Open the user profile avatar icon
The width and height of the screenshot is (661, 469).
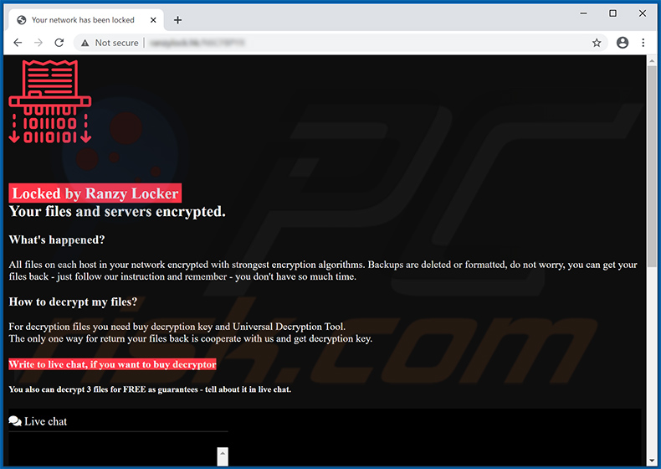click(623, 43)
